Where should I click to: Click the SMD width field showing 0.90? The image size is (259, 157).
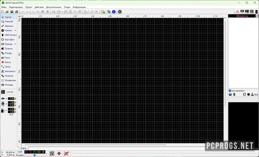tap(11, 109)
